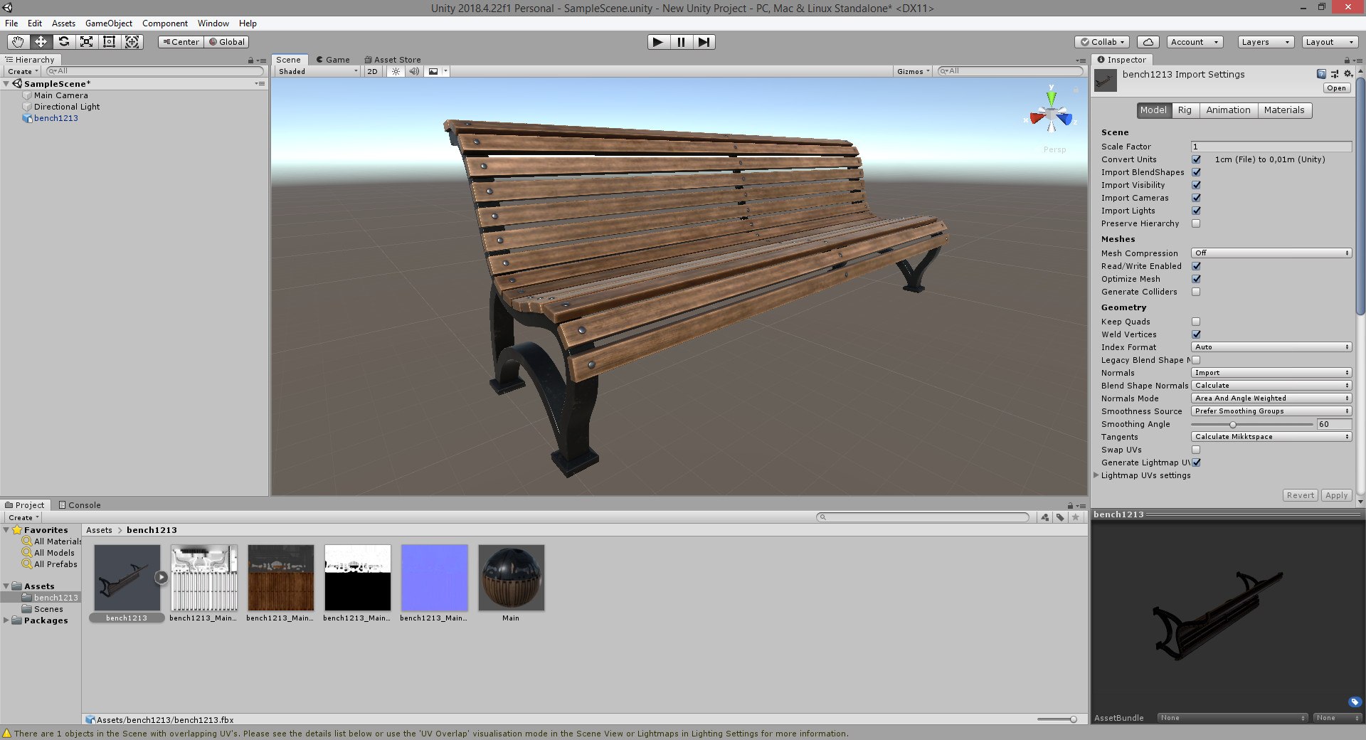Open the Console tab
1366x740 pixels.
point(80,505)
